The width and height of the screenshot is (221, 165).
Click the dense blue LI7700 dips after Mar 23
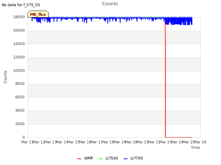pos(179,21)
